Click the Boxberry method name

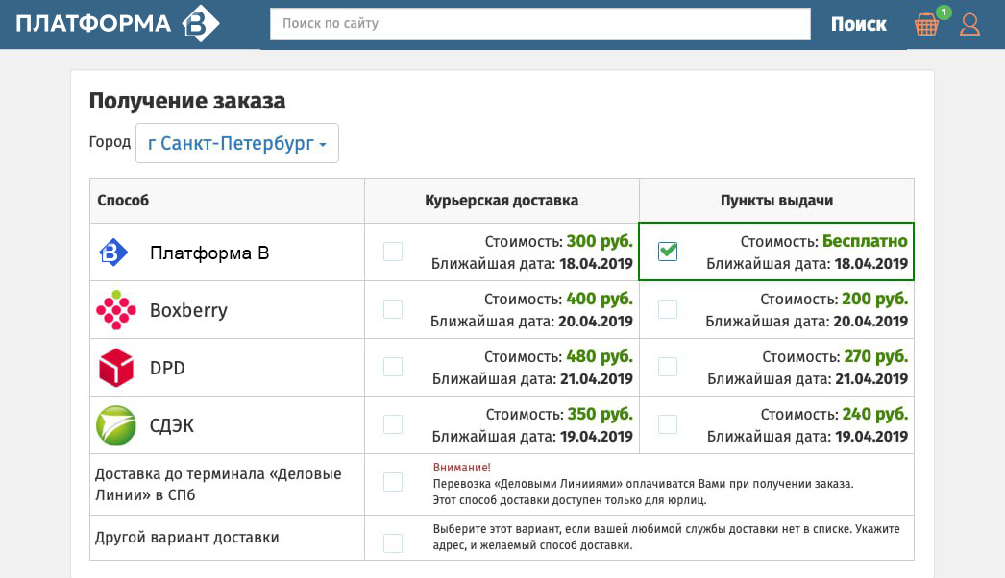(x=188, y=311)
